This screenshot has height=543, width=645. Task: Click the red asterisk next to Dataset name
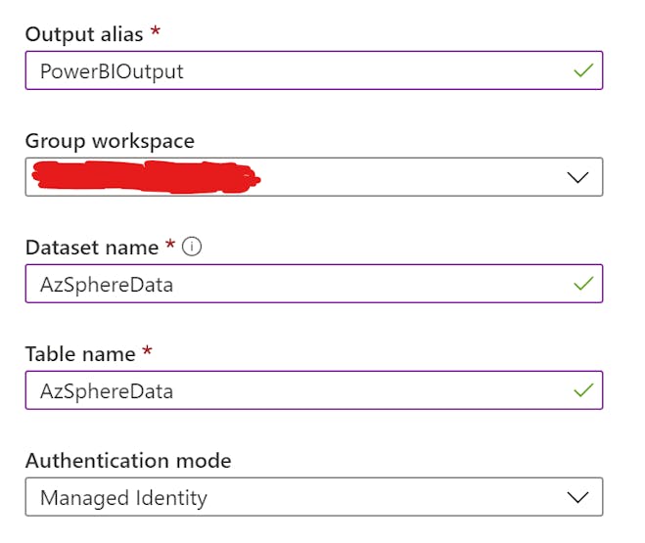(170, 245)
